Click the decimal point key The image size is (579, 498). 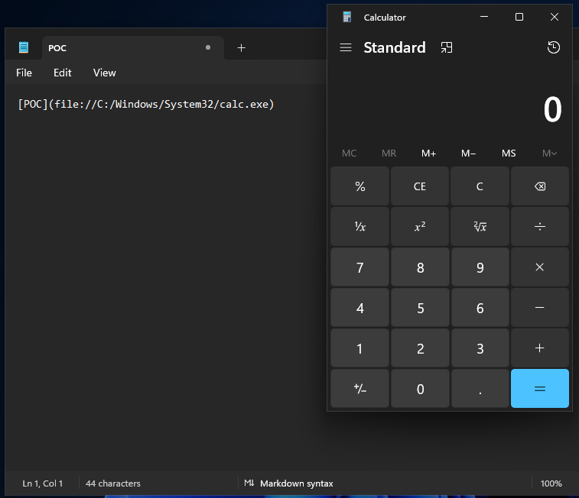480,389
